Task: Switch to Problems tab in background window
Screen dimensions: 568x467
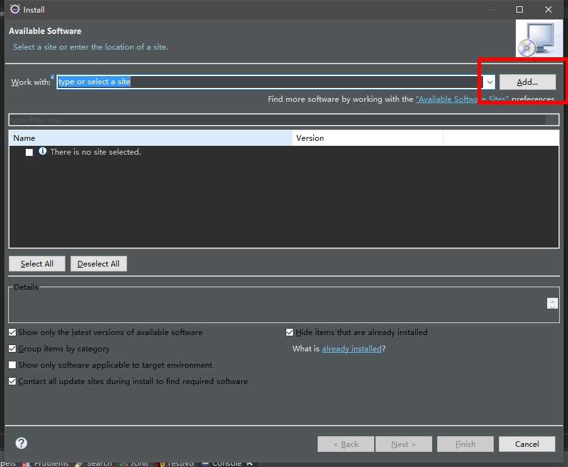Action: point(46,463)
